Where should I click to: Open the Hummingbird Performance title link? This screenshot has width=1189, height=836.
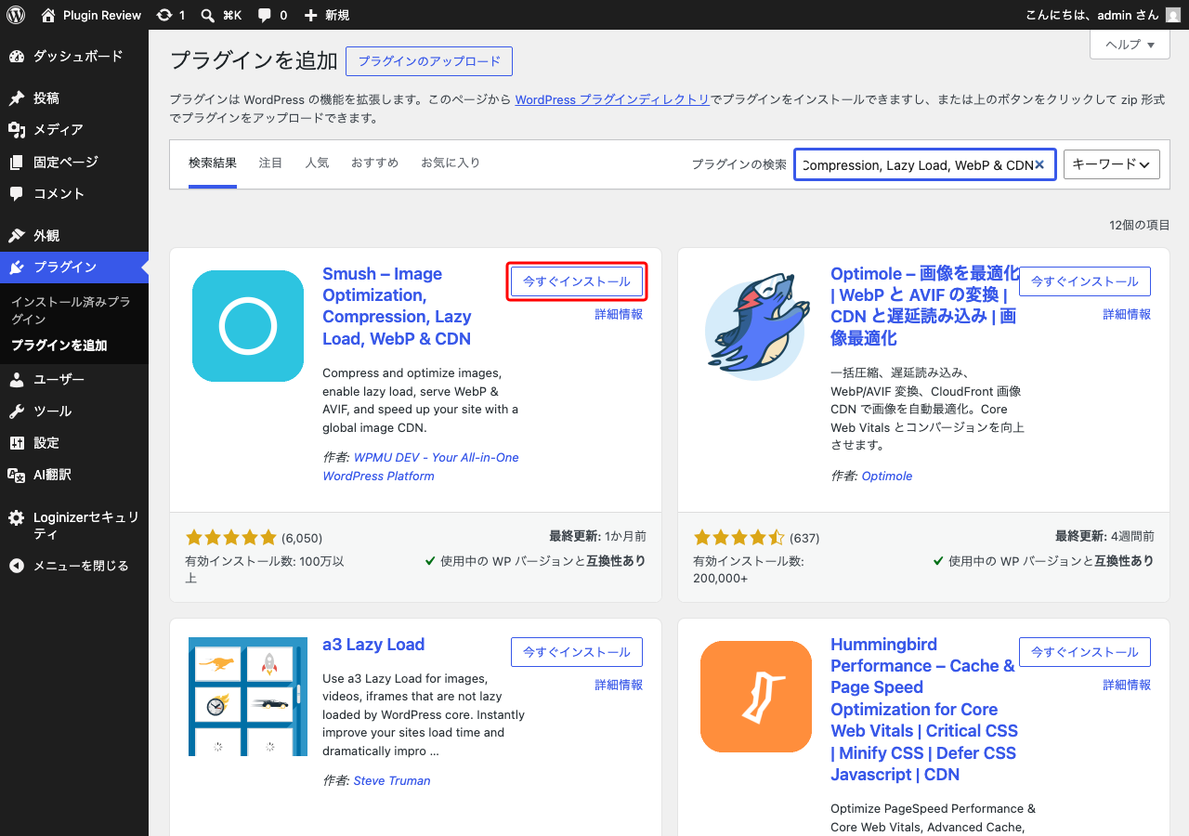(x=924, y=710)
